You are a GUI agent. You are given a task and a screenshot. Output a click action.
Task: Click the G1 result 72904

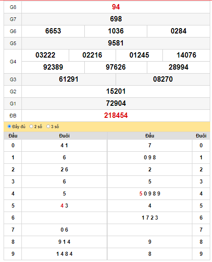click(116, 103)
